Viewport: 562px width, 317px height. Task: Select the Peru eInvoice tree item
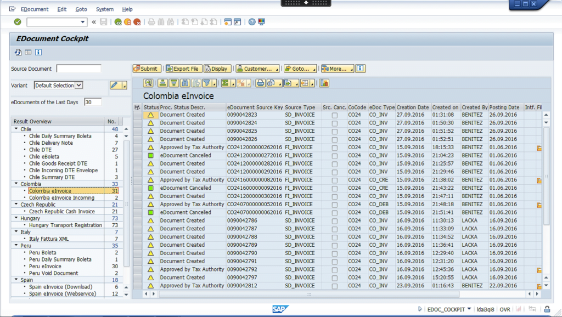(45, 266)
